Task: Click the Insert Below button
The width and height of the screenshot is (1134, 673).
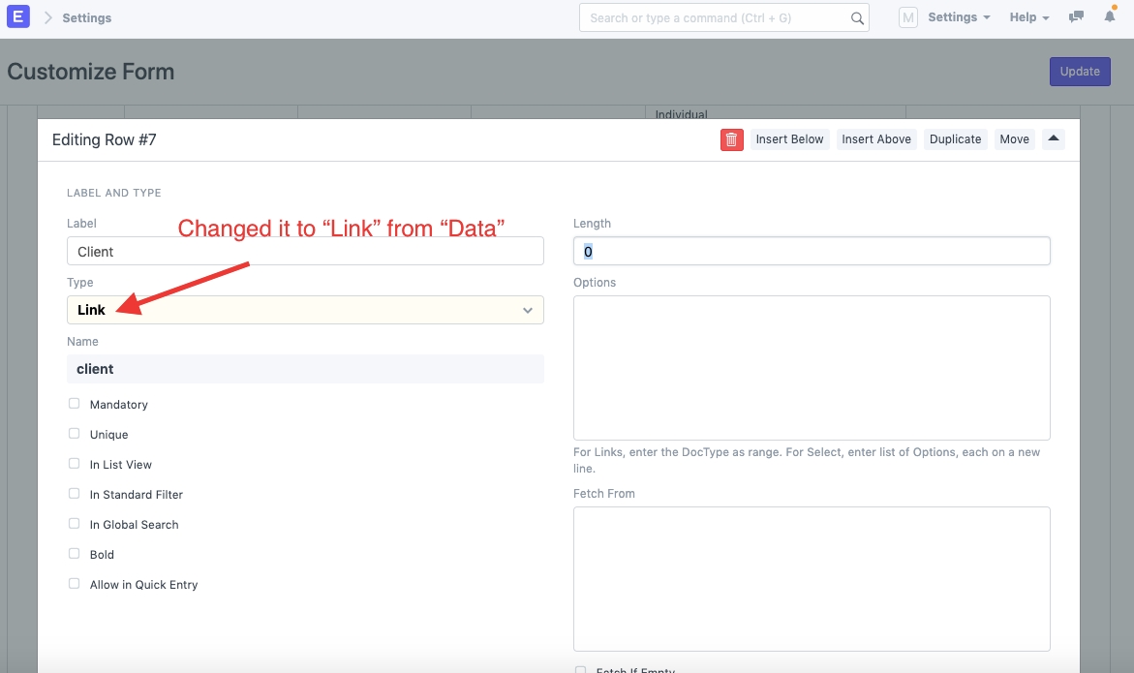Action: (789, 139)
